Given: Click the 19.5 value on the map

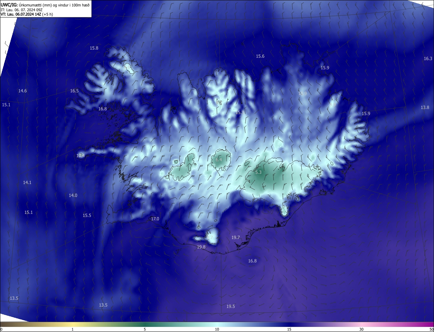Looking at the screenshot, I should (x=231, y=306).
